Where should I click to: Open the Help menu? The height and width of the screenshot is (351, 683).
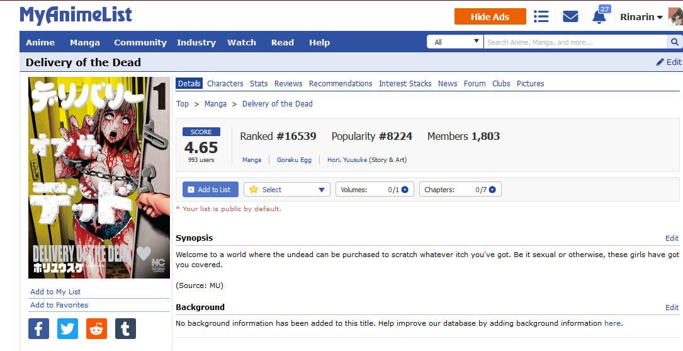pyautogui.click(x=319, y=42)
